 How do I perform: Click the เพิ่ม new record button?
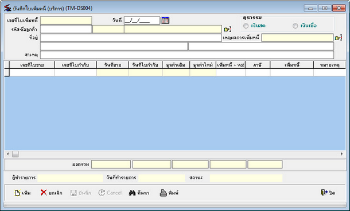tap(22, 193)
